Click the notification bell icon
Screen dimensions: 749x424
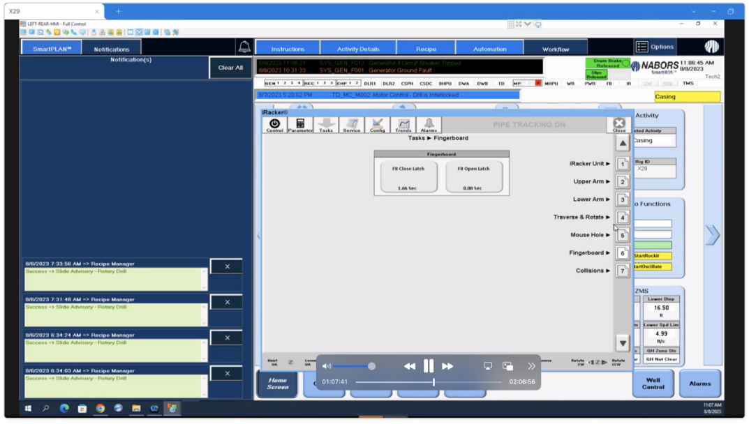point(244,47)
